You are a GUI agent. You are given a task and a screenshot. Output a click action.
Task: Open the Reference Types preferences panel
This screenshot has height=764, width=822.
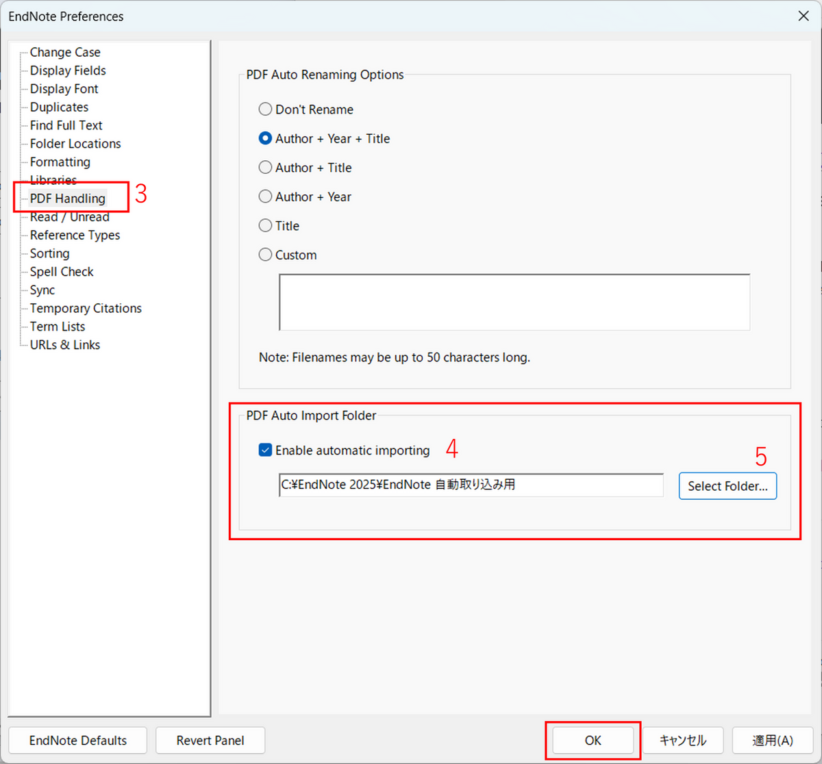tap(75, 235)
